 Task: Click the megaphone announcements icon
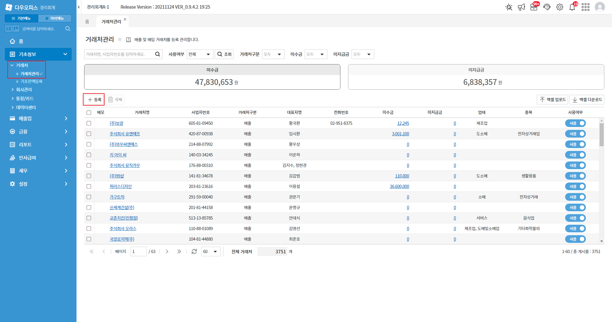[521, 7]
